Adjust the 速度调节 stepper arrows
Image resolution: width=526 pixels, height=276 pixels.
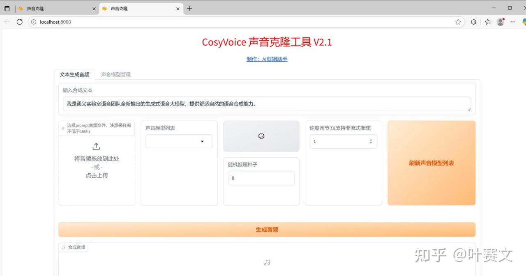[x=371, y=141]
